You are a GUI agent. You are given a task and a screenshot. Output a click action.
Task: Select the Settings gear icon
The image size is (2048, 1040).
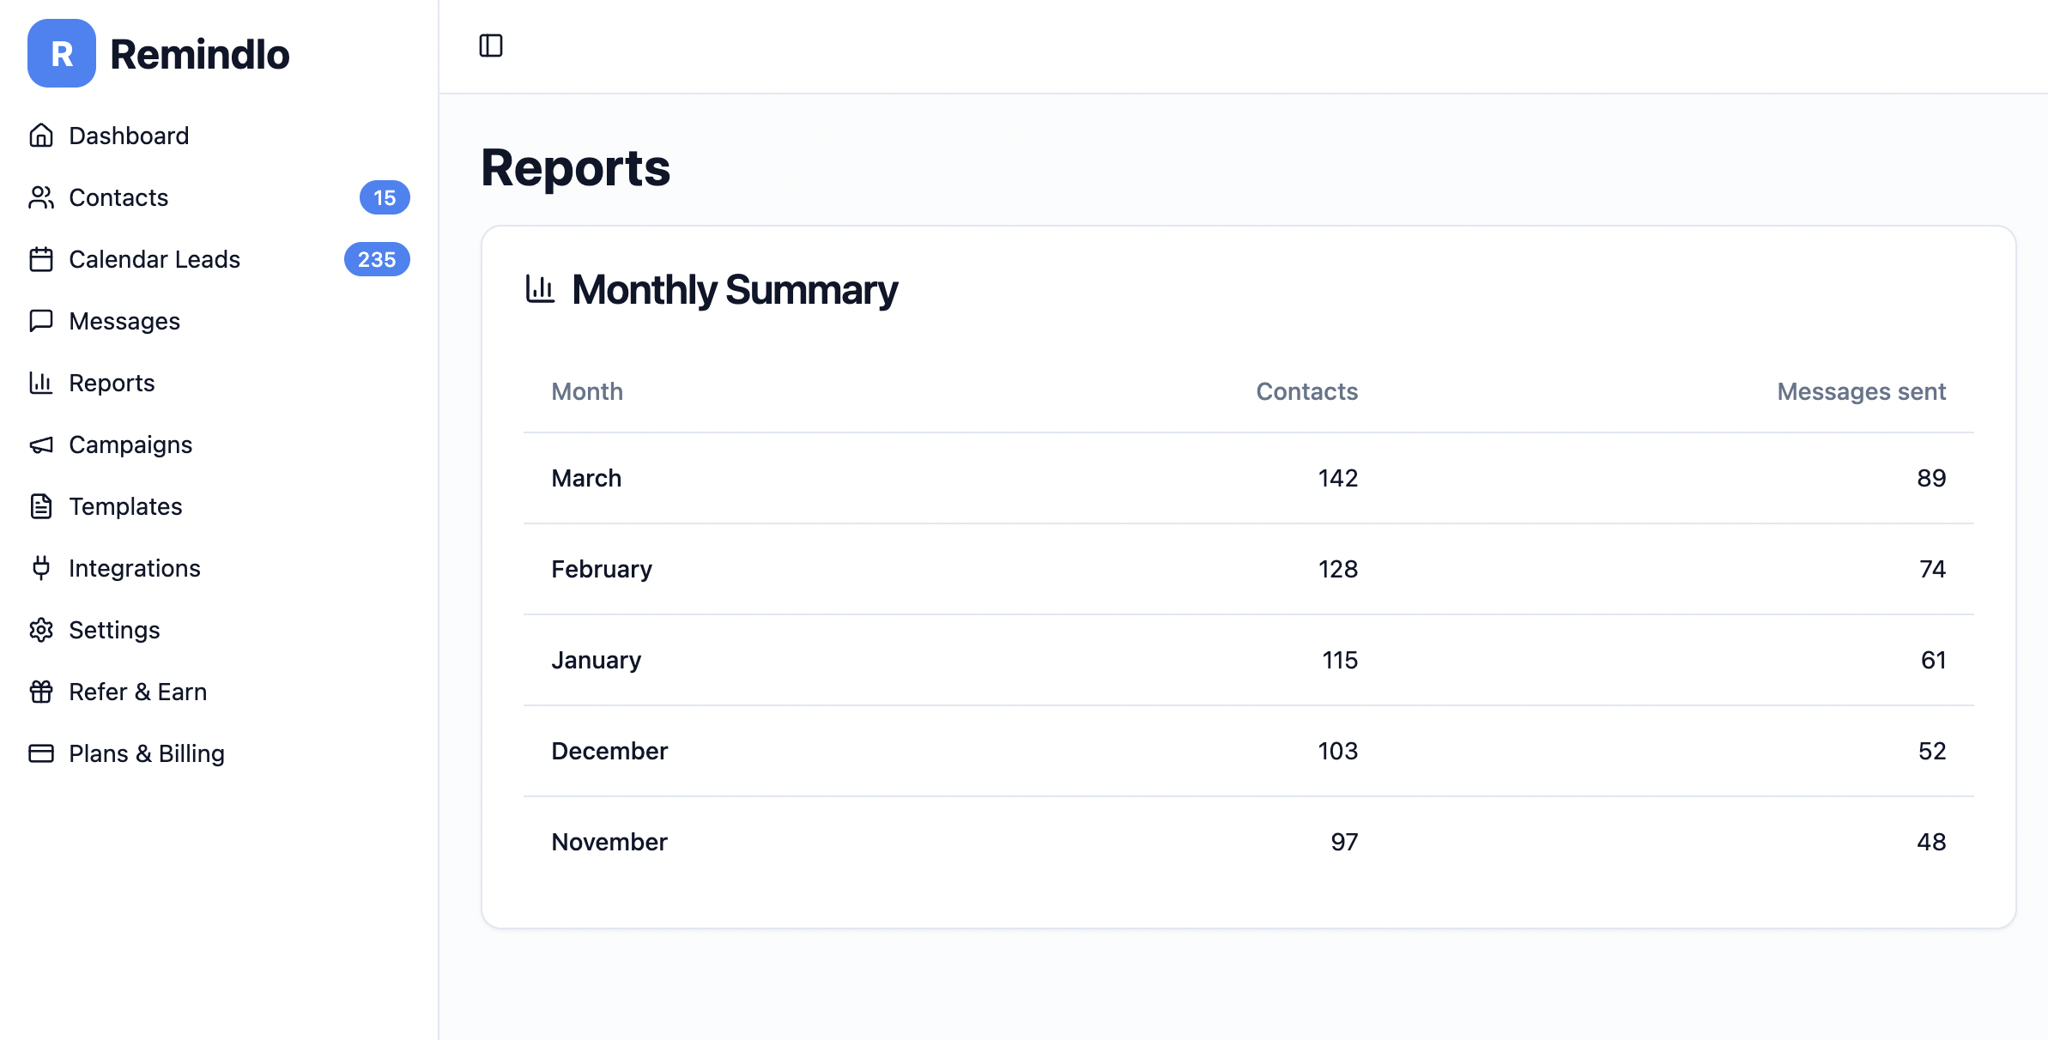coord(41,630)
